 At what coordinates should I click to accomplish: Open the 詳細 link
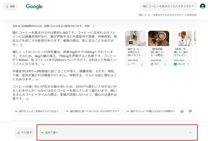pos(87,26)
